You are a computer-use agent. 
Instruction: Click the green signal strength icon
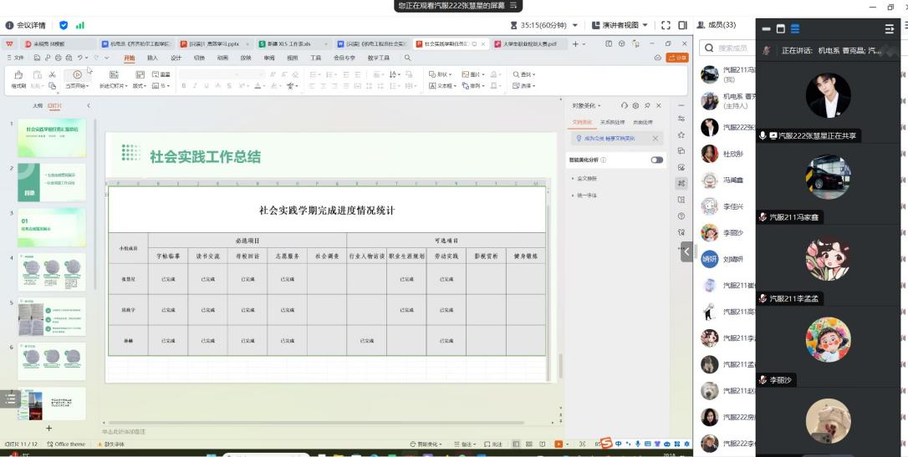(x=80, y=25)
